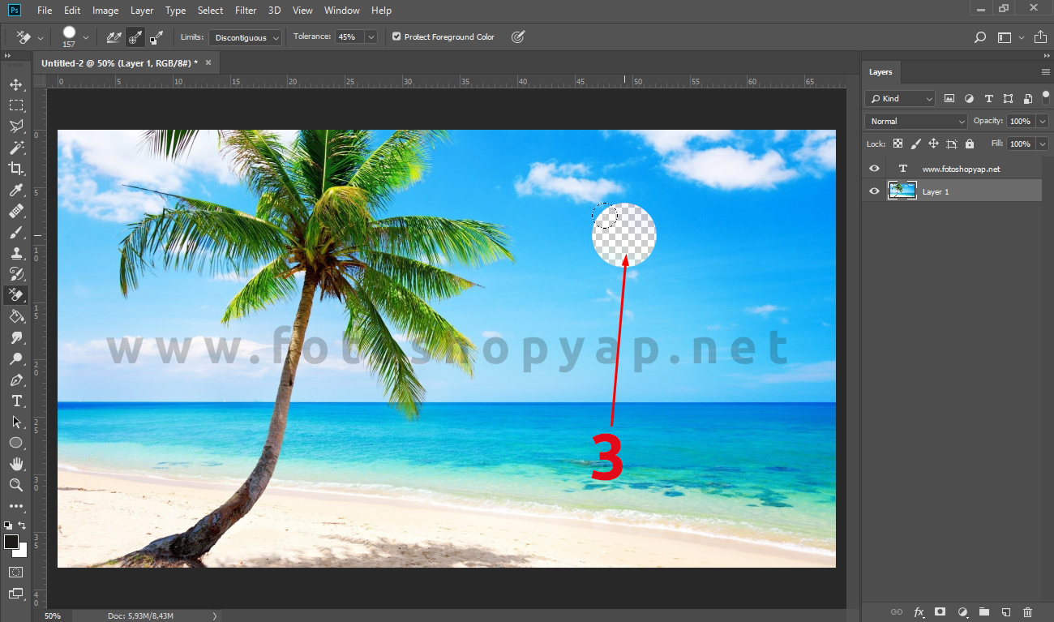Open the Normal blend mode dropdown
Image resolution: width=1054 pixels, height=622 pixels.
coord(916,121)
